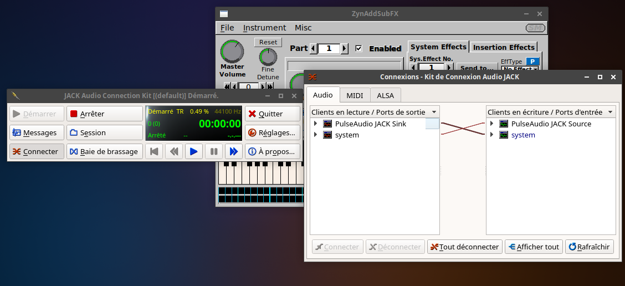Expand PulseAudio JACK Source client
Image resolution: width=625 pixels, height=286 pixels.
492,124
